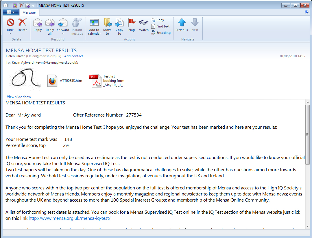This screenshot has height=238, width=312.
Task: Click the date 01/06/2010 14:17
Action: [293, 56]
